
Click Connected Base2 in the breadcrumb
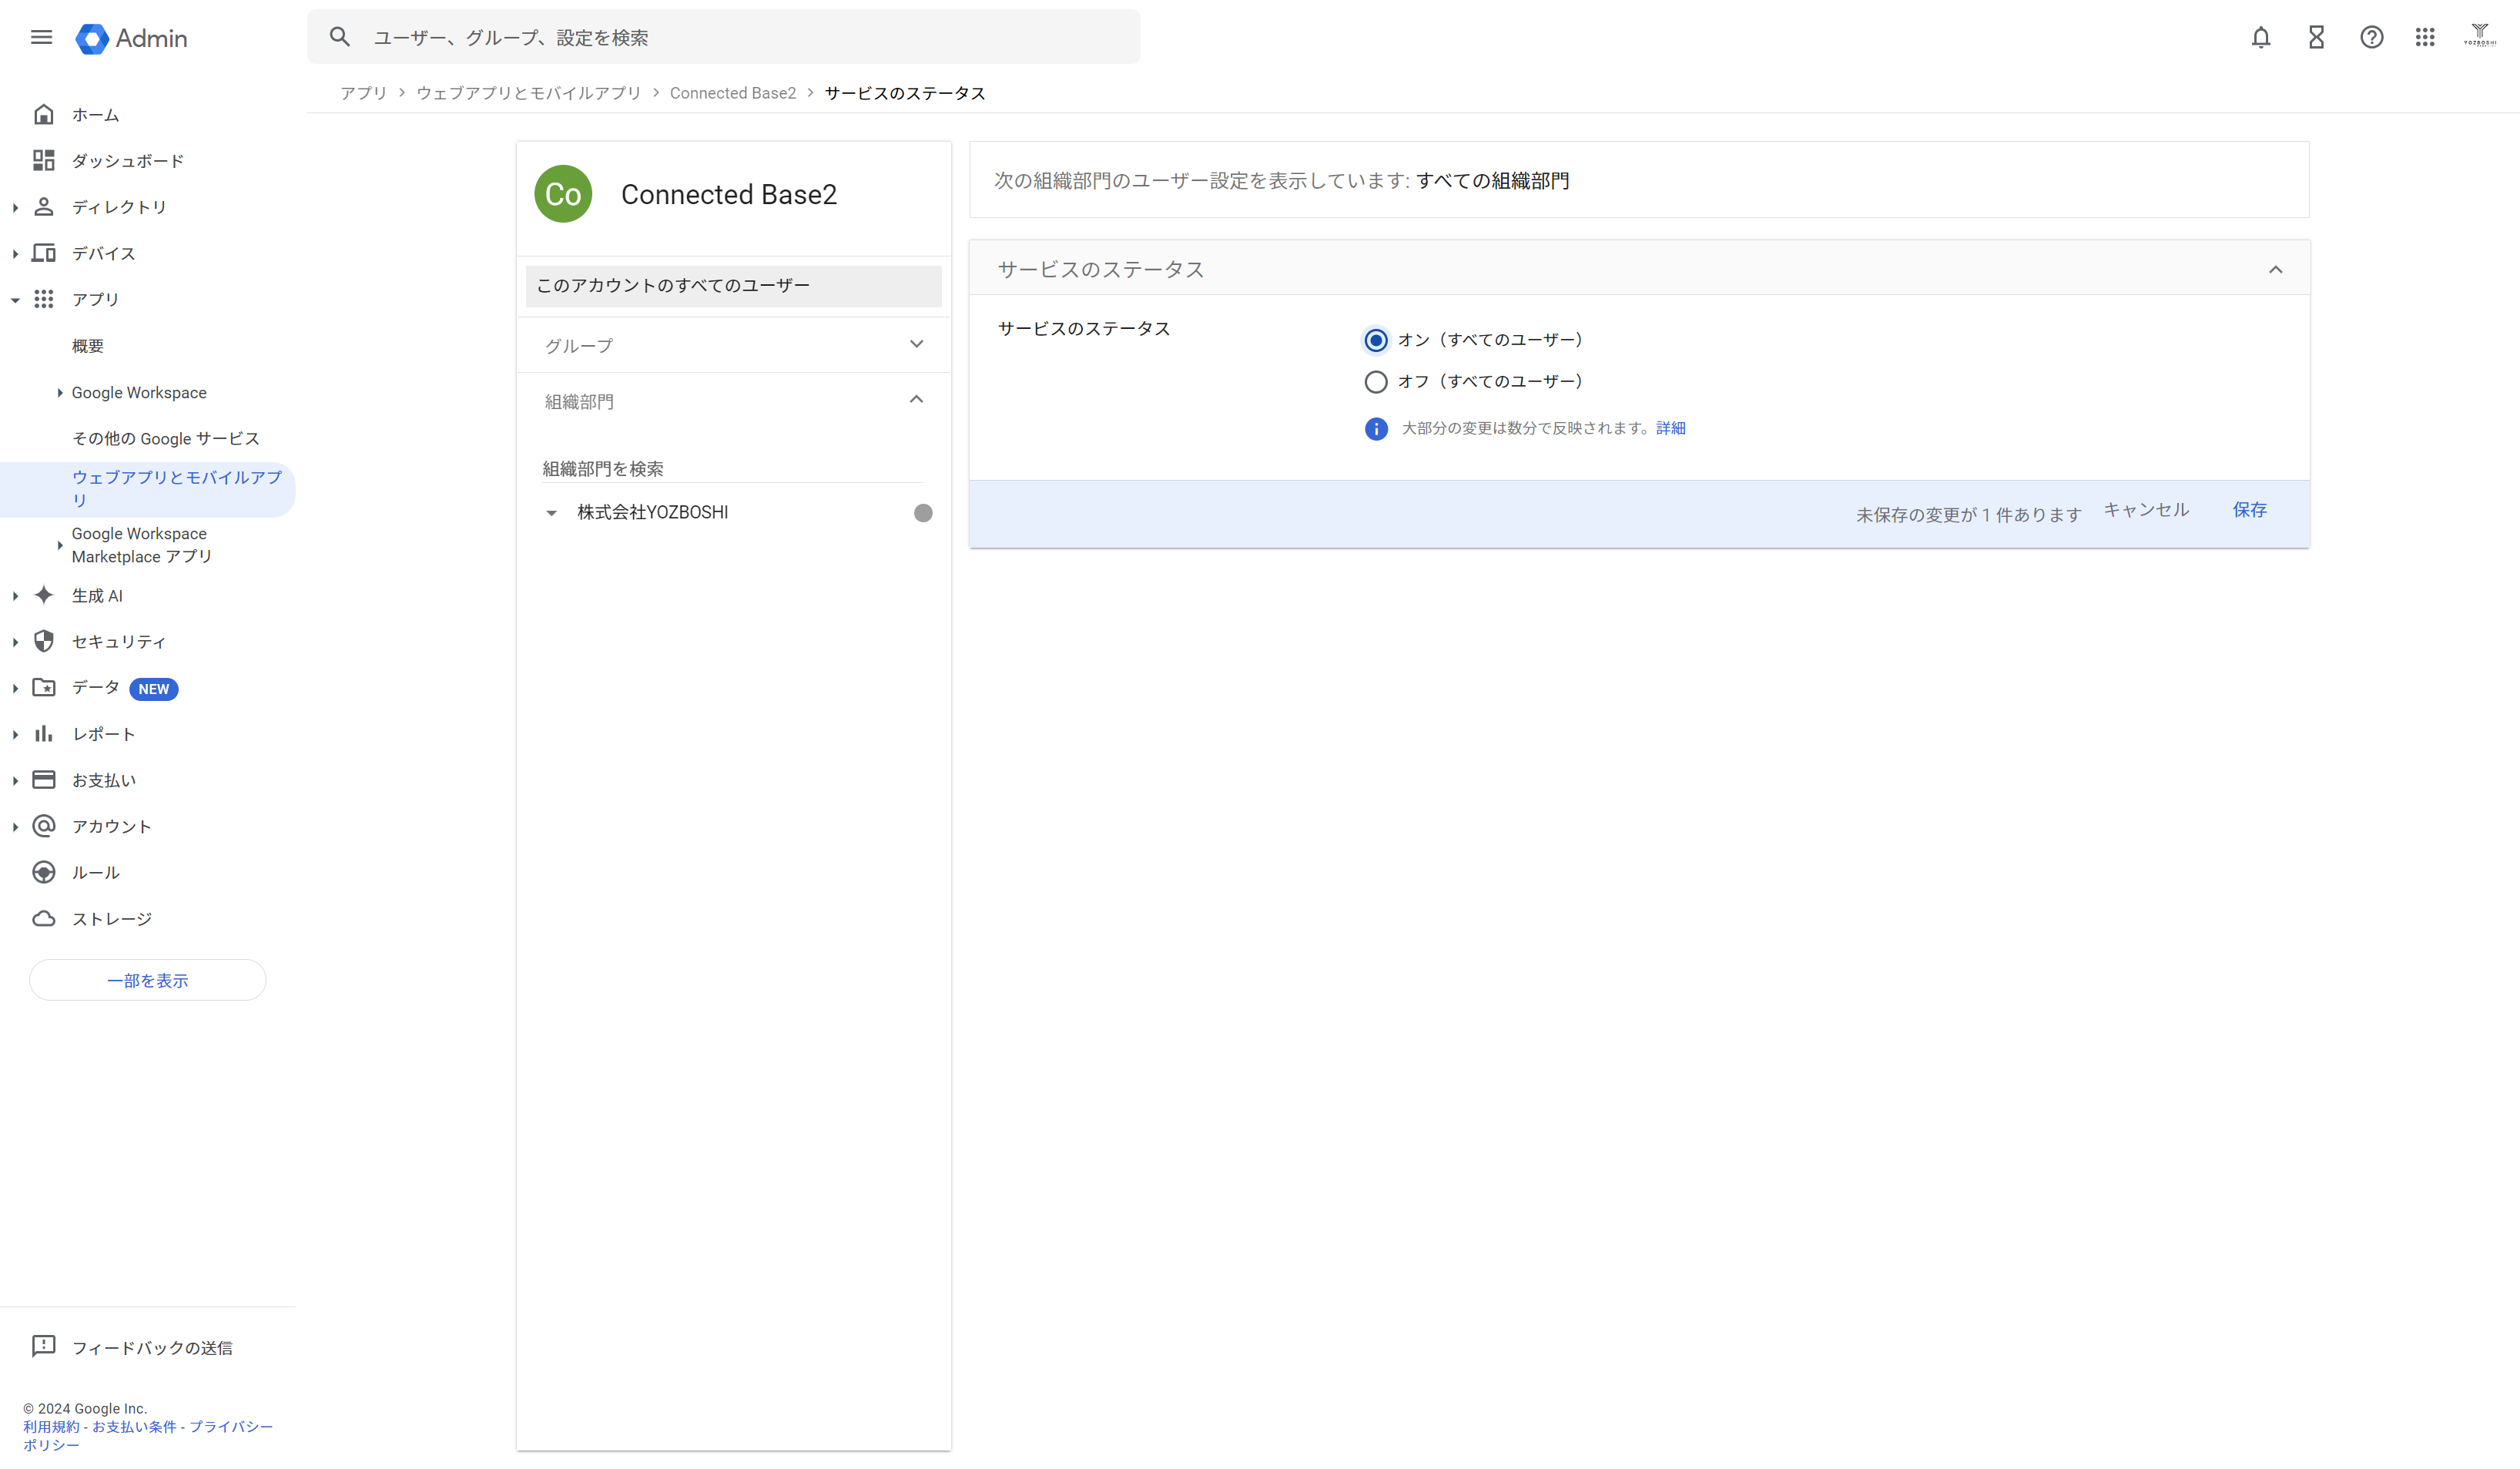[733, 93]
